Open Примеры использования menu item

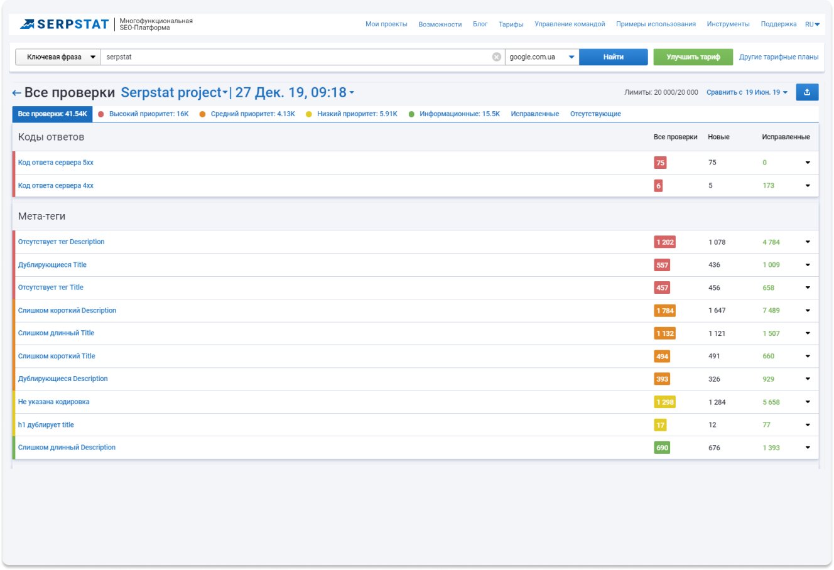[656, 24]
